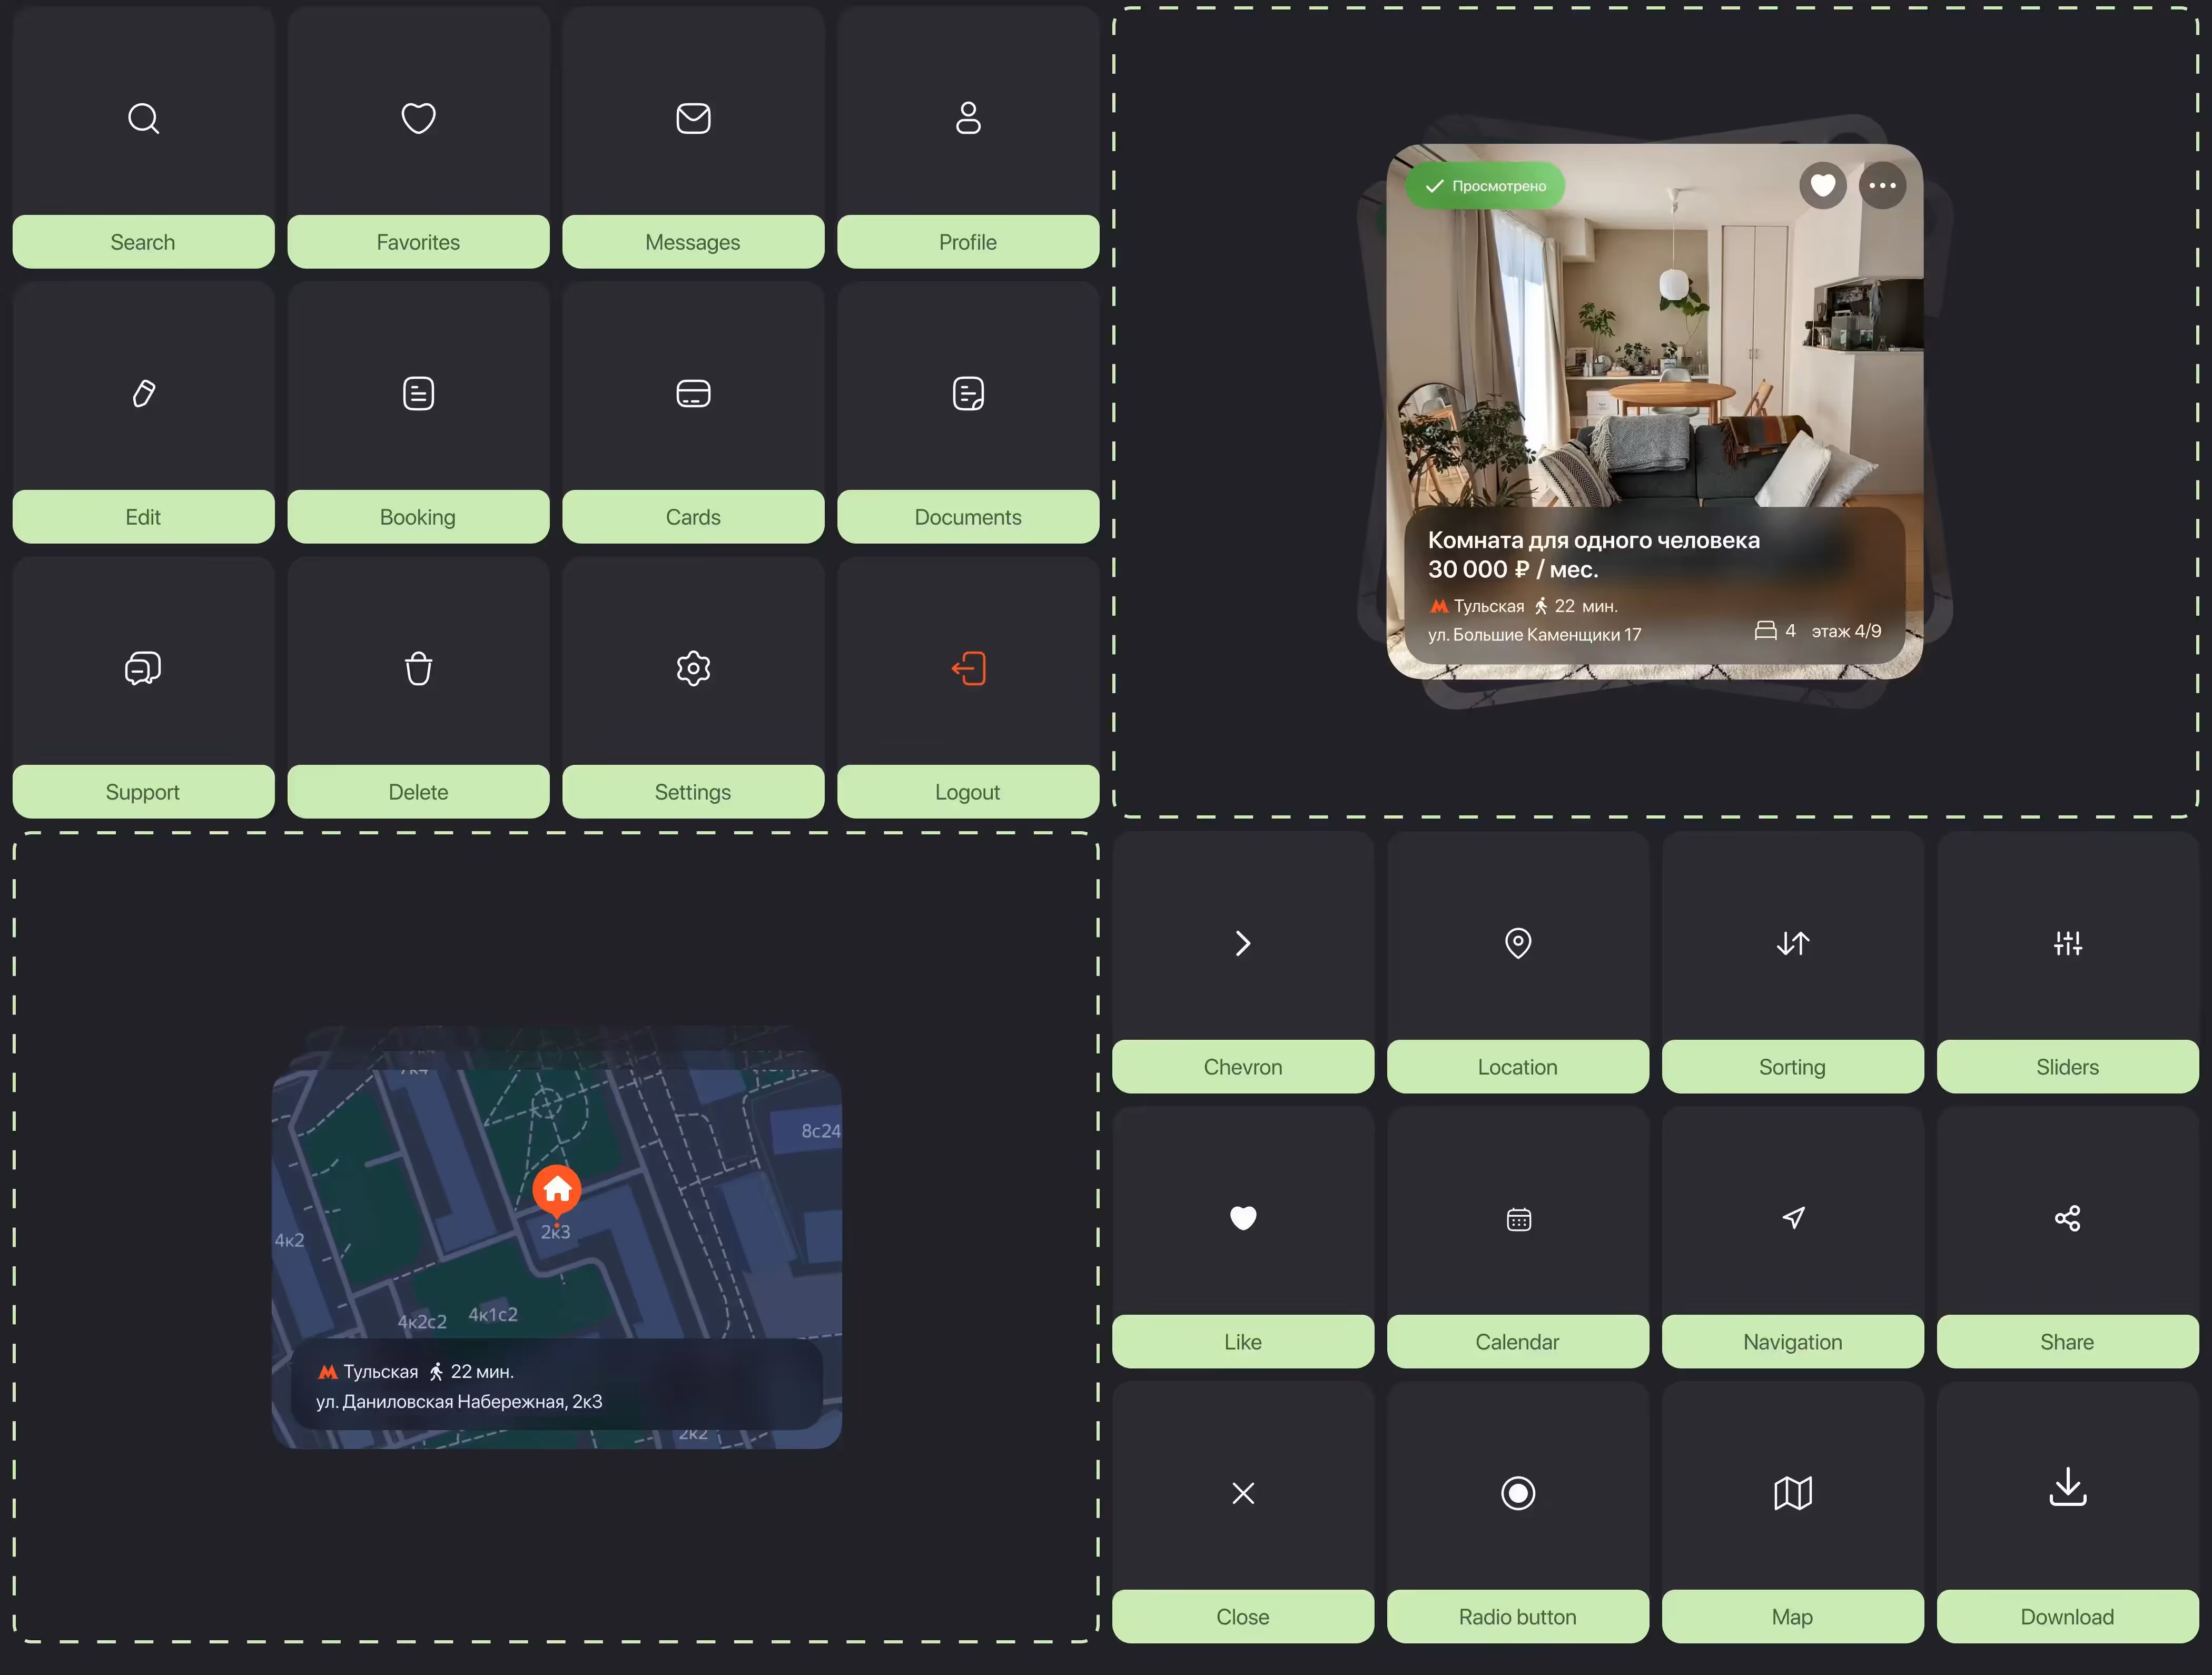Click the Search green label
The image size is (2212, 1675).
tap(143, 242)
